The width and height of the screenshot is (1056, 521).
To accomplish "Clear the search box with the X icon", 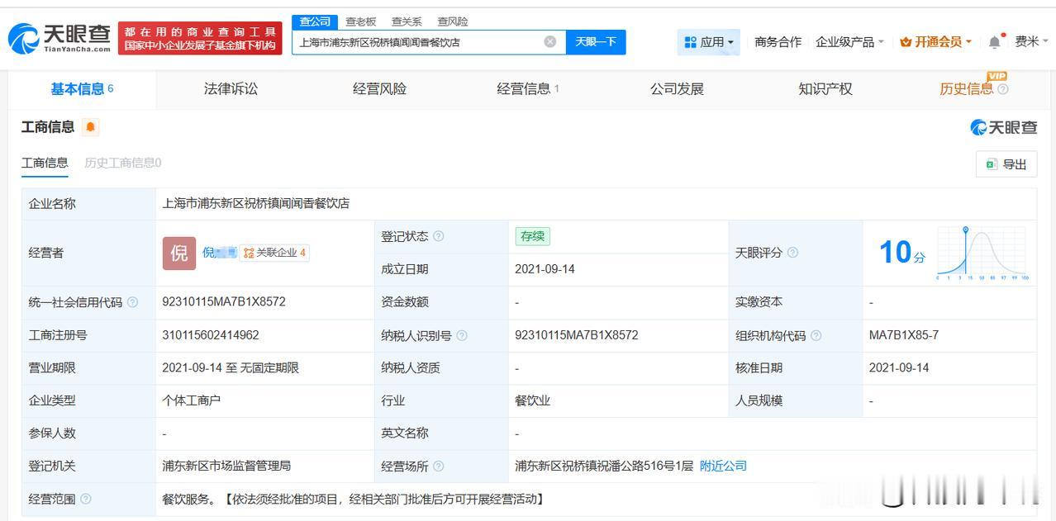I will click(x=550, y=42).
